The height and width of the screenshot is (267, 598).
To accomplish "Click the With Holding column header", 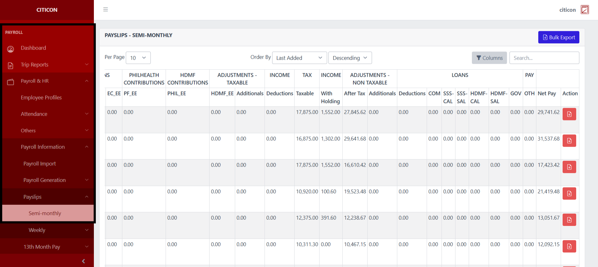I will click(330, 97).
